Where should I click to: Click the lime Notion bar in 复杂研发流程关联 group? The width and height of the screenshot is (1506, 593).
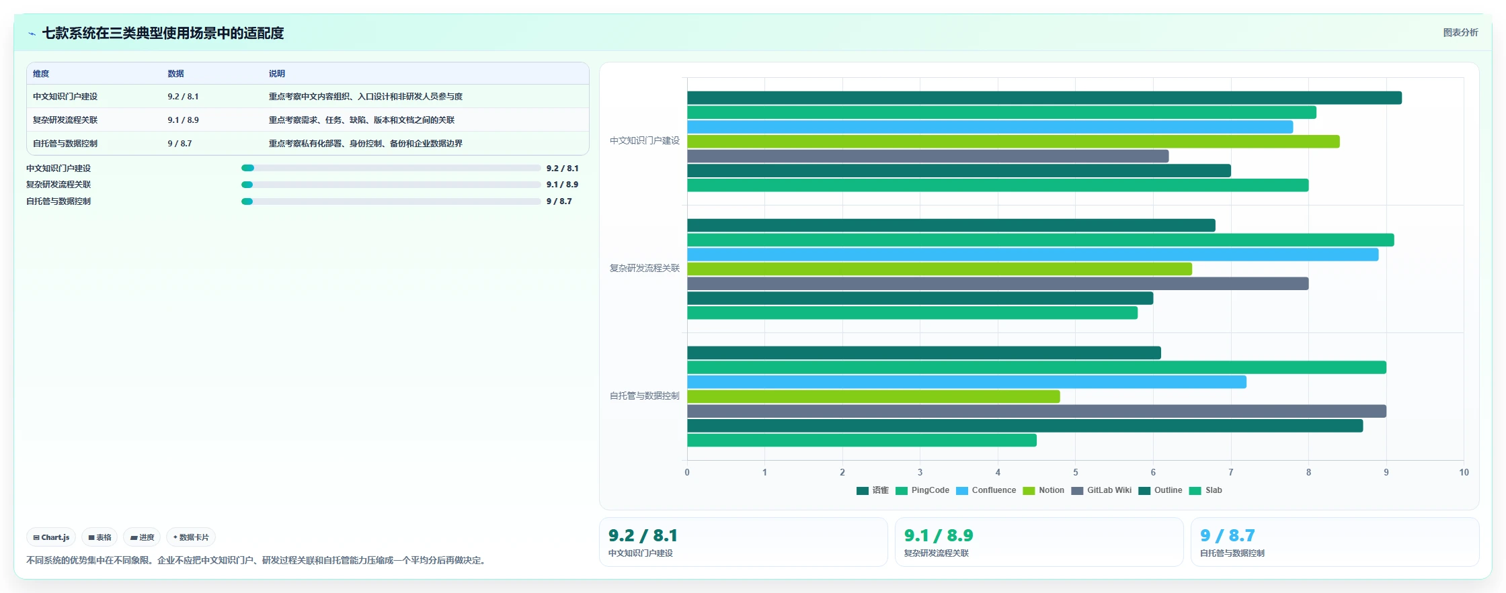[939, 269]
